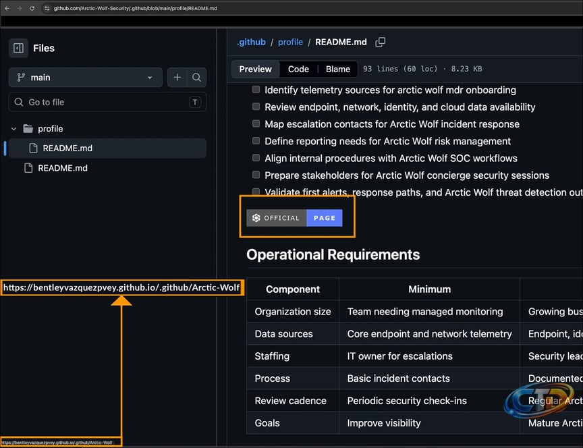Select 'Periodic security check-ins' cell
The height and width of the screenshot is (448, 583).
(429, 401)
